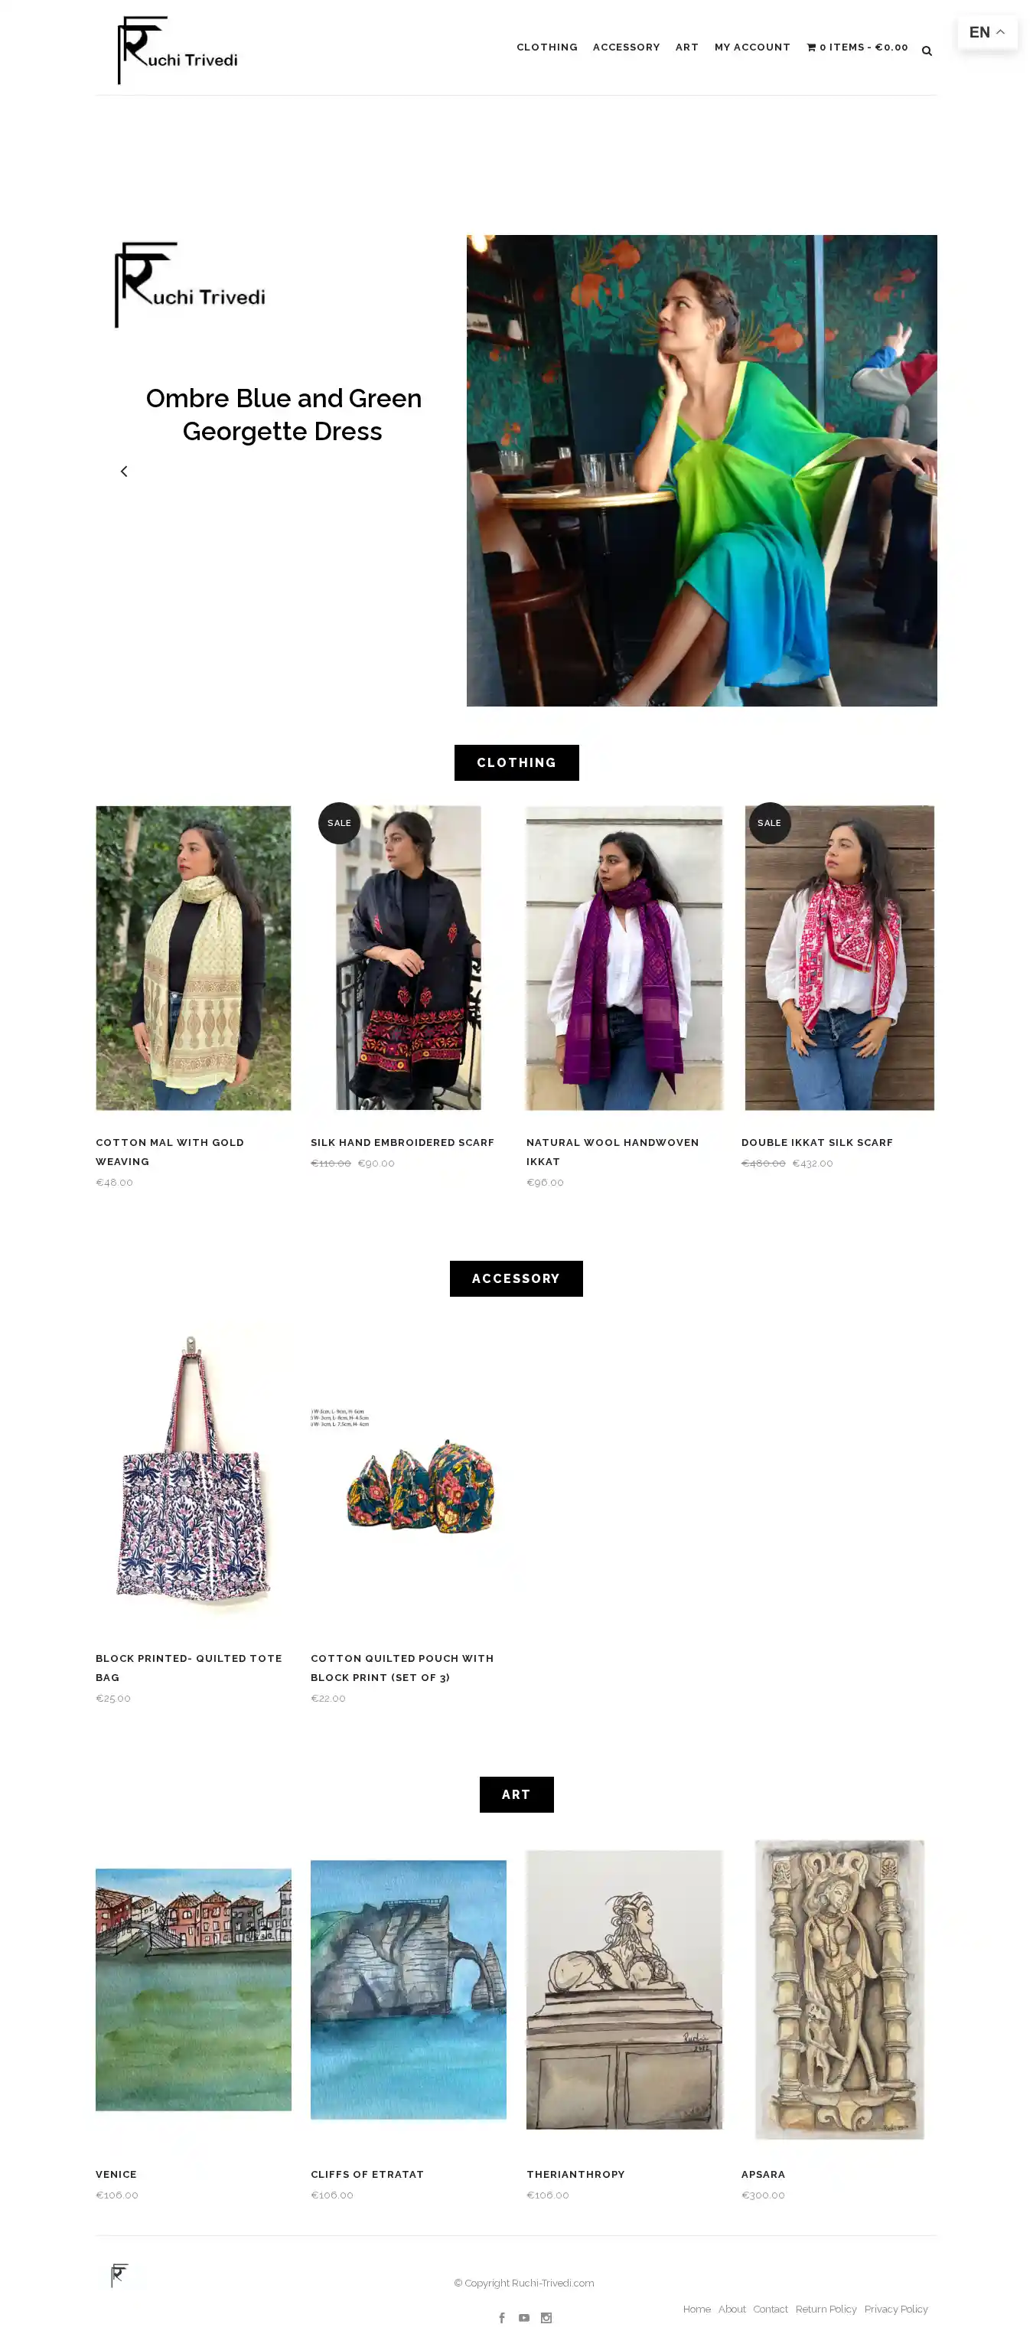Click the black ART section button
This screenshot has height=2347, width=1033.
(516, 1794)
